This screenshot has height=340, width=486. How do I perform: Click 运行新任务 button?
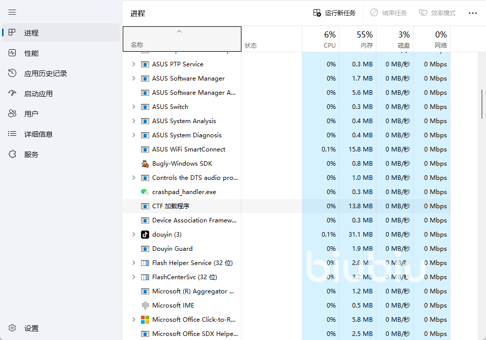coord(334,13)
